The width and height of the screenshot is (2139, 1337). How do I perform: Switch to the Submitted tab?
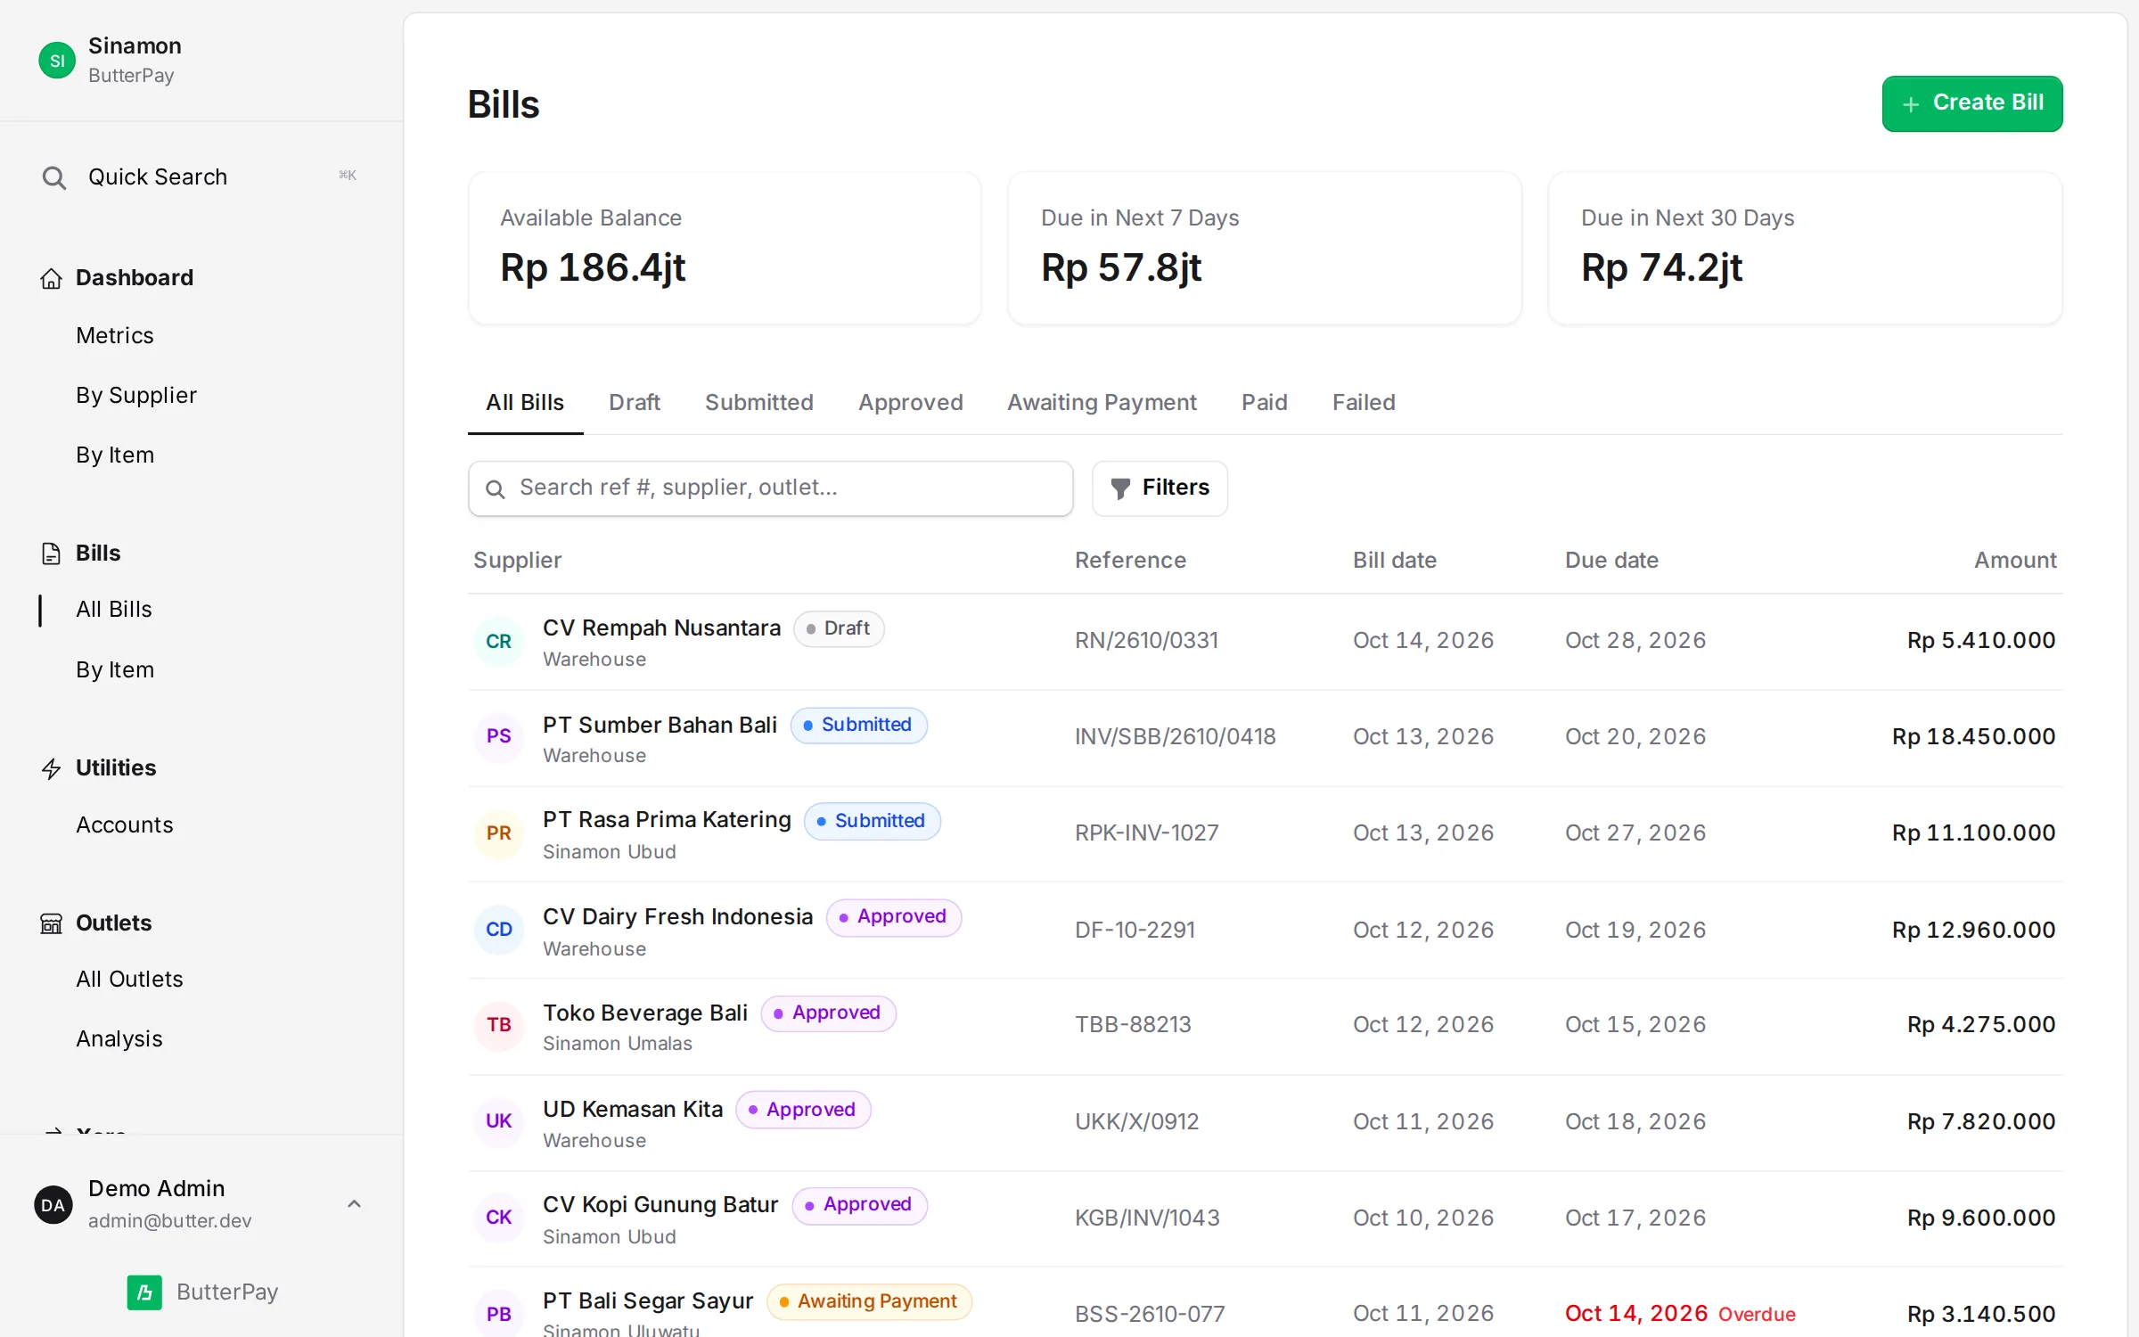(759, 403)
